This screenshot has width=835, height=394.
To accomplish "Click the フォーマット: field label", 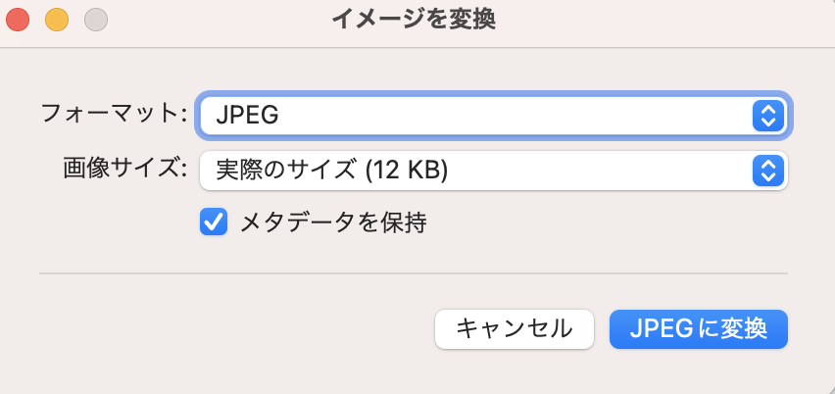I will 114,113.
